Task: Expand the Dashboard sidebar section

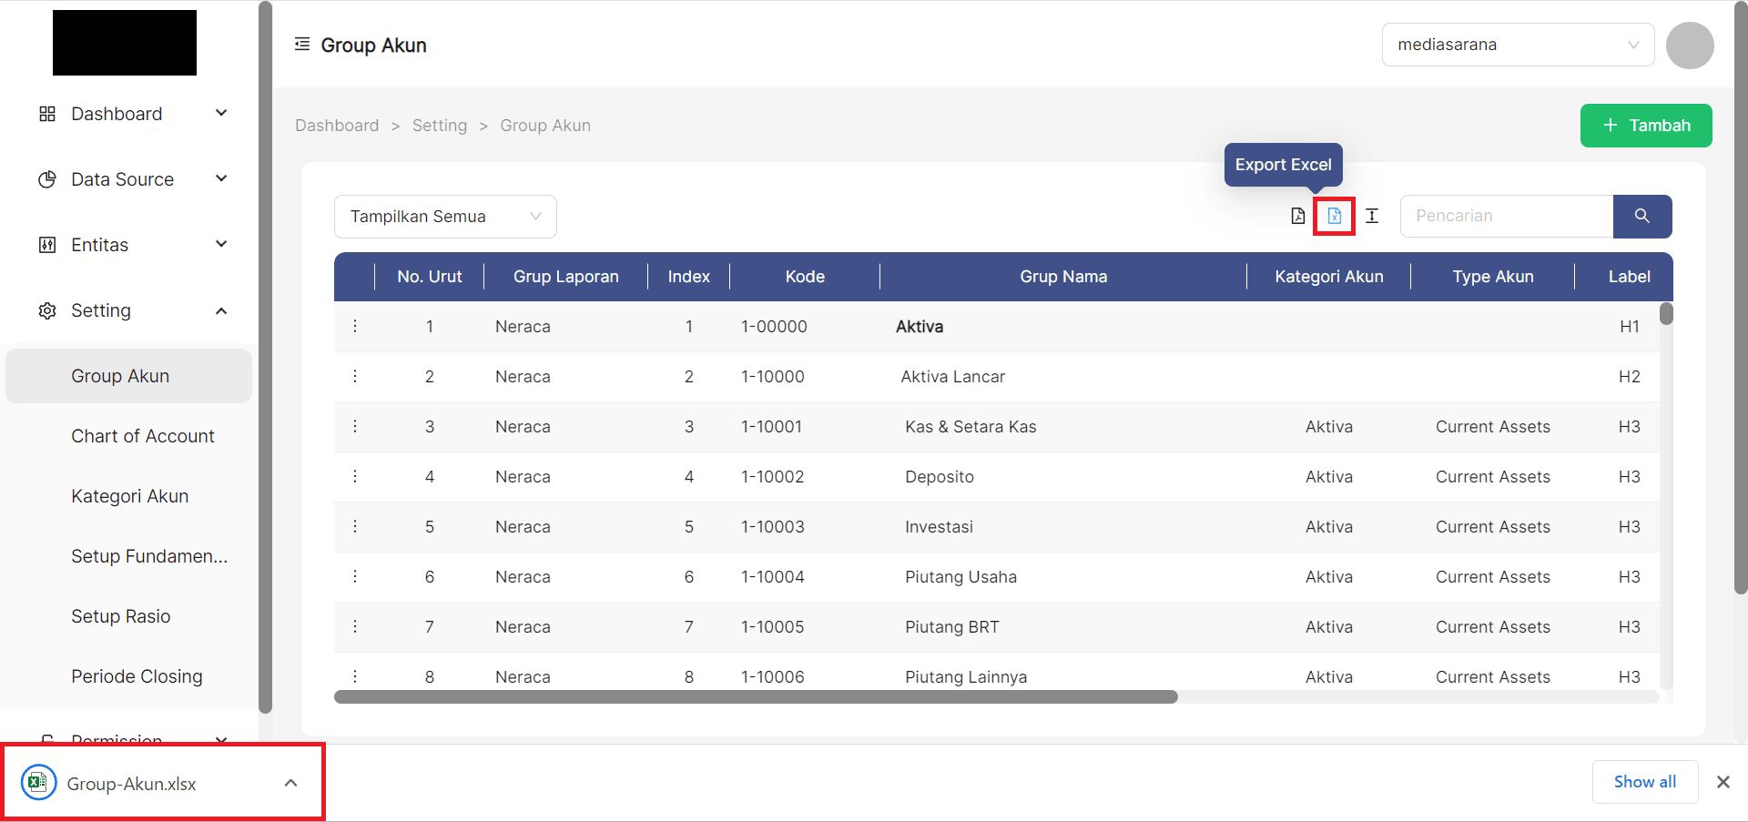Action: click(x=221, y=112)
